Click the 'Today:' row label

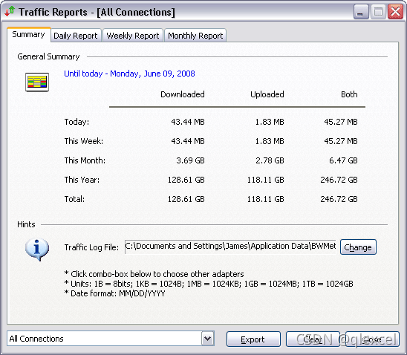[x=76, y=122]
